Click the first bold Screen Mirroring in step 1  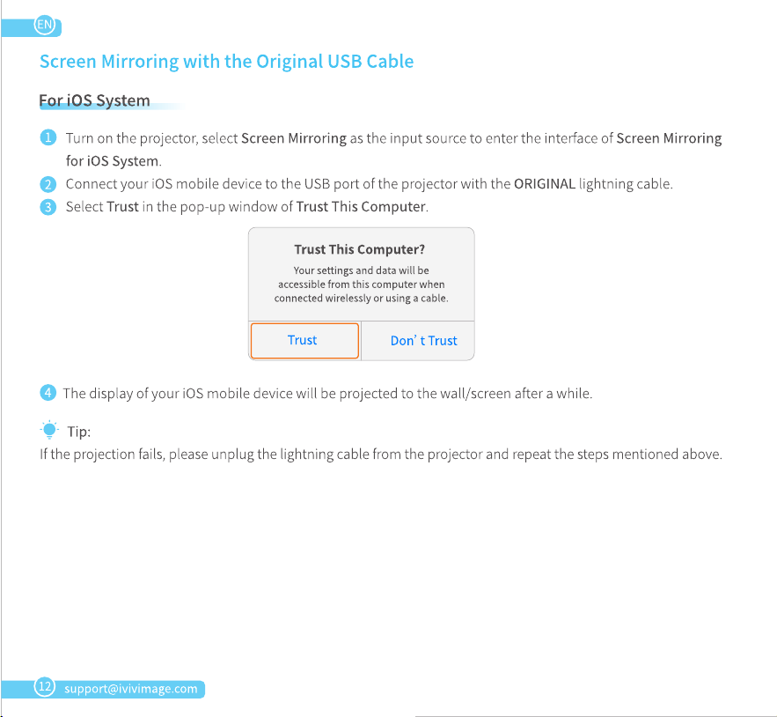point(294,138)
